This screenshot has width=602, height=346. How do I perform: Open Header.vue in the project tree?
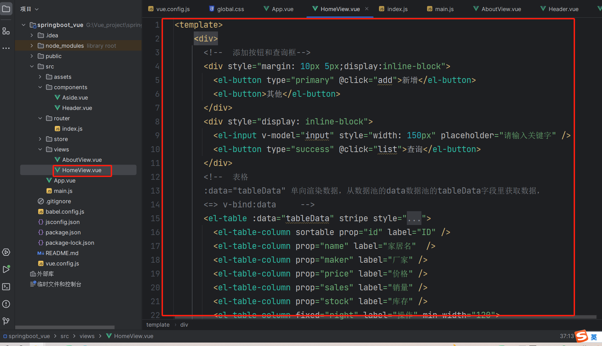(x=77, y=108)
